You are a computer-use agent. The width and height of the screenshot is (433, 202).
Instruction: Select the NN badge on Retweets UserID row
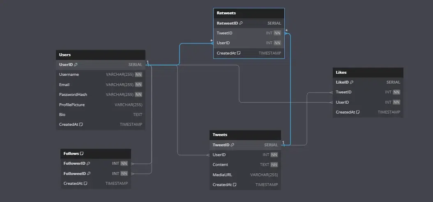[277, 43]
